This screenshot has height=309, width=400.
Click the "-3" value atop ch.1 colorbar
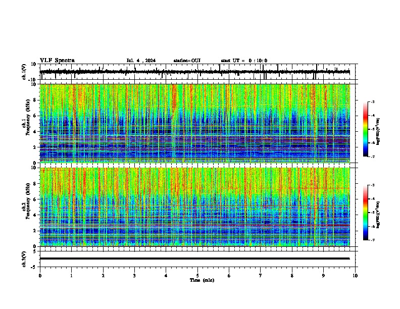tap(373, 102)
